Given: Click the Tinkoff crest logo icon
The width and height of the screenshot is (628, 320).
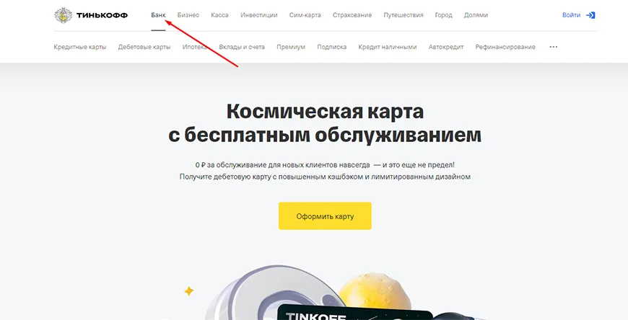Looking at the screenshot, I should point(64,15).
